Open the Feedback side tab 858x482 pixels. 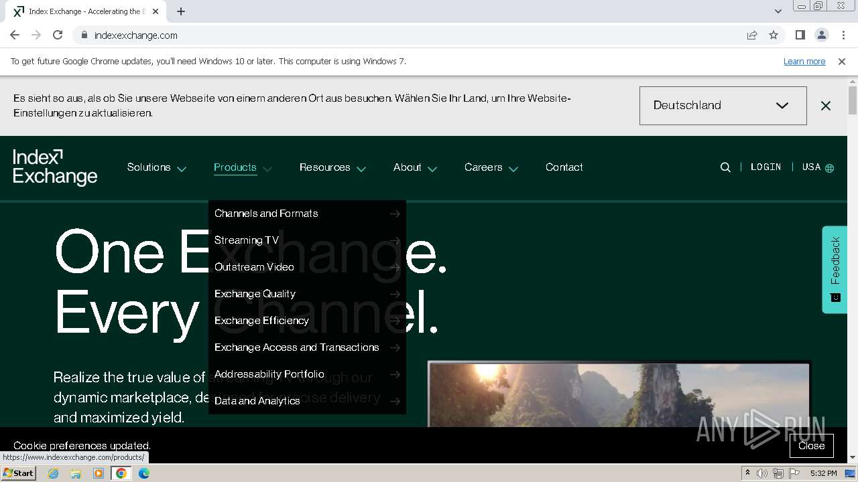tap(835, 269)
